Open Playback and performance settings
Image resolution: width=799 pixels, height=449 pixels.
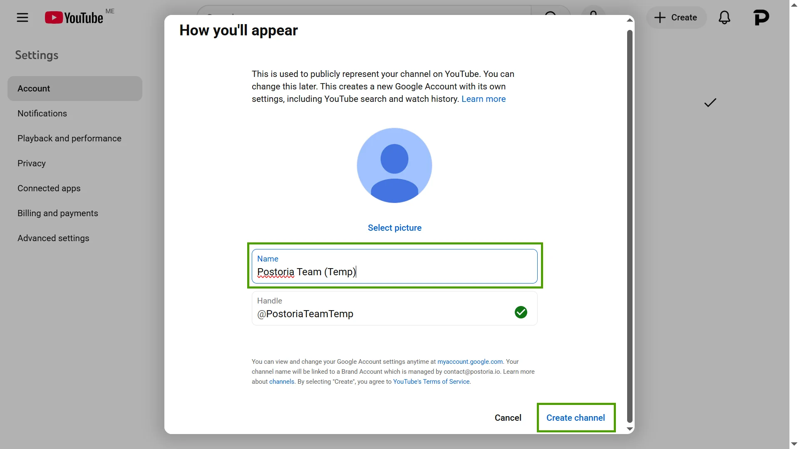click(69, 138)
